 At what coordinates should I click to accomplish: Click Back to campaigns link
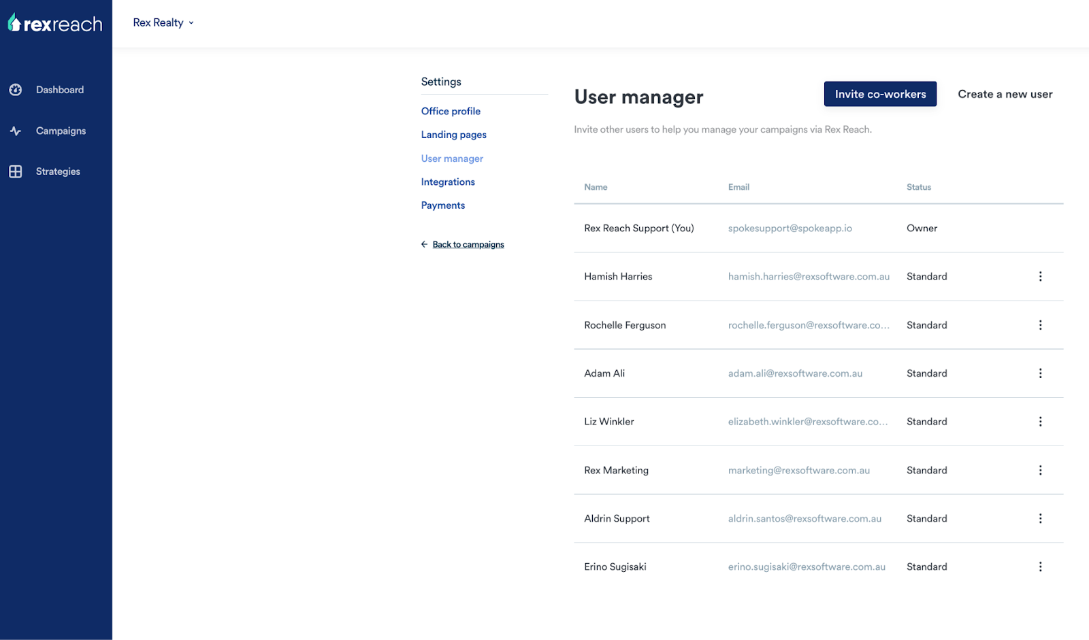468,244
